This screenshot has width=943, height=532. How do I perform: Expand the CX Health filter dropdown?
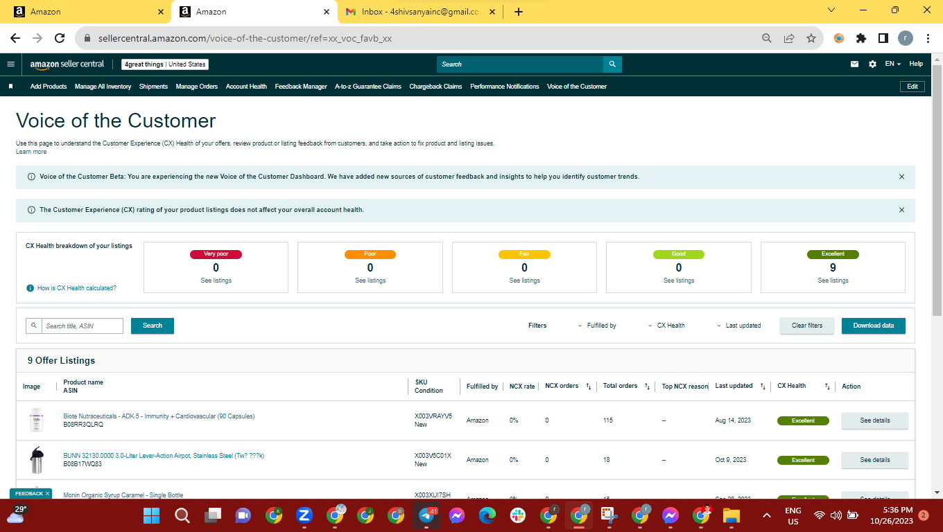click(x=666, y=326)
